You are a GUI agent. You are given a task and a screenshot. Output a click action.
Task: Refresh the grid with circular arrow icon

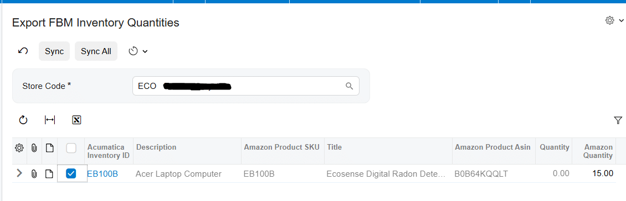point(23,120)
